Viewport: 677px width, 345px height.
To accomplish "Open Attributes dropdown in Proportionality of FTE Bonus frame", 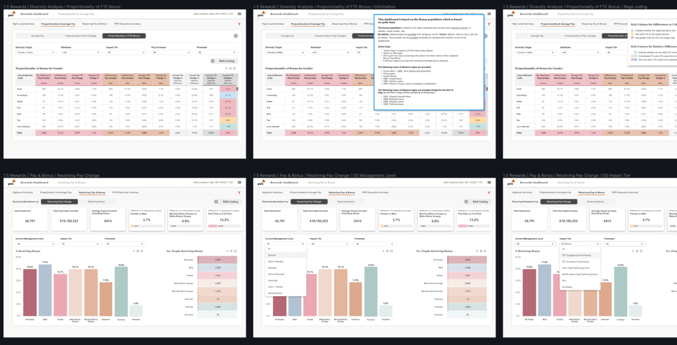I will coord(81,52).
